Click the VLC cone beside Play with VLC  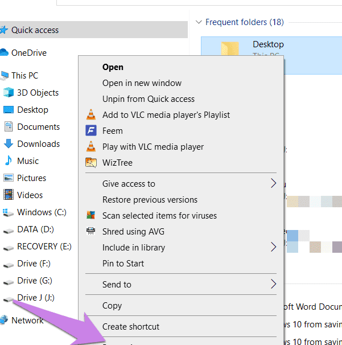pos(91,146)
